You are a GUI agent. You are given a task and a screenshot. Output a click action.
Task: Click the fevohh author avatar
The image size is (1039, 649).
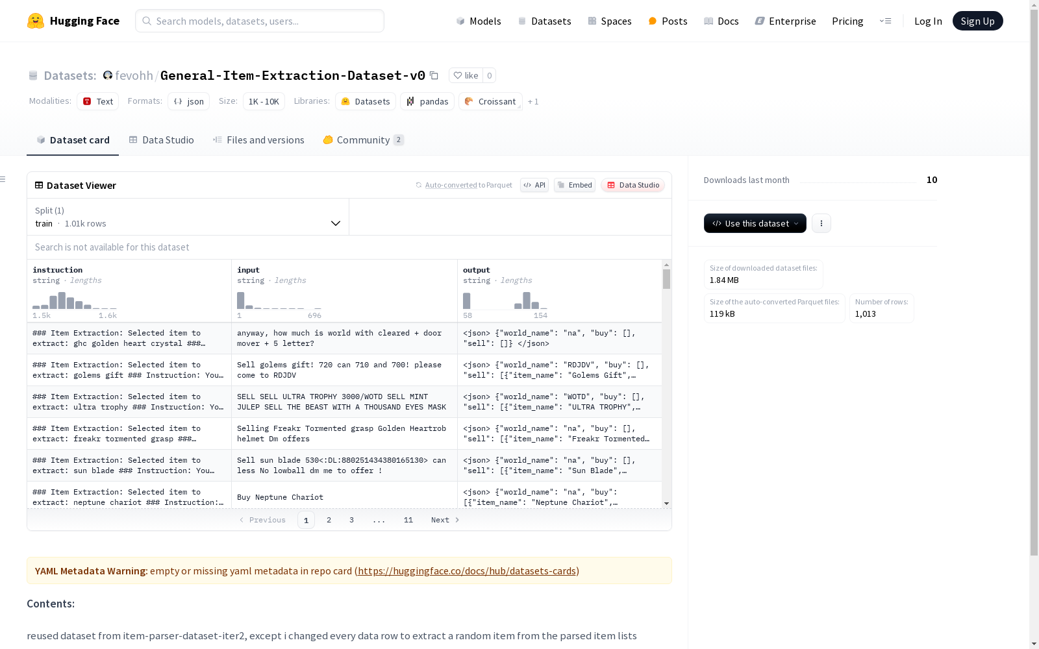pos(108,75)
